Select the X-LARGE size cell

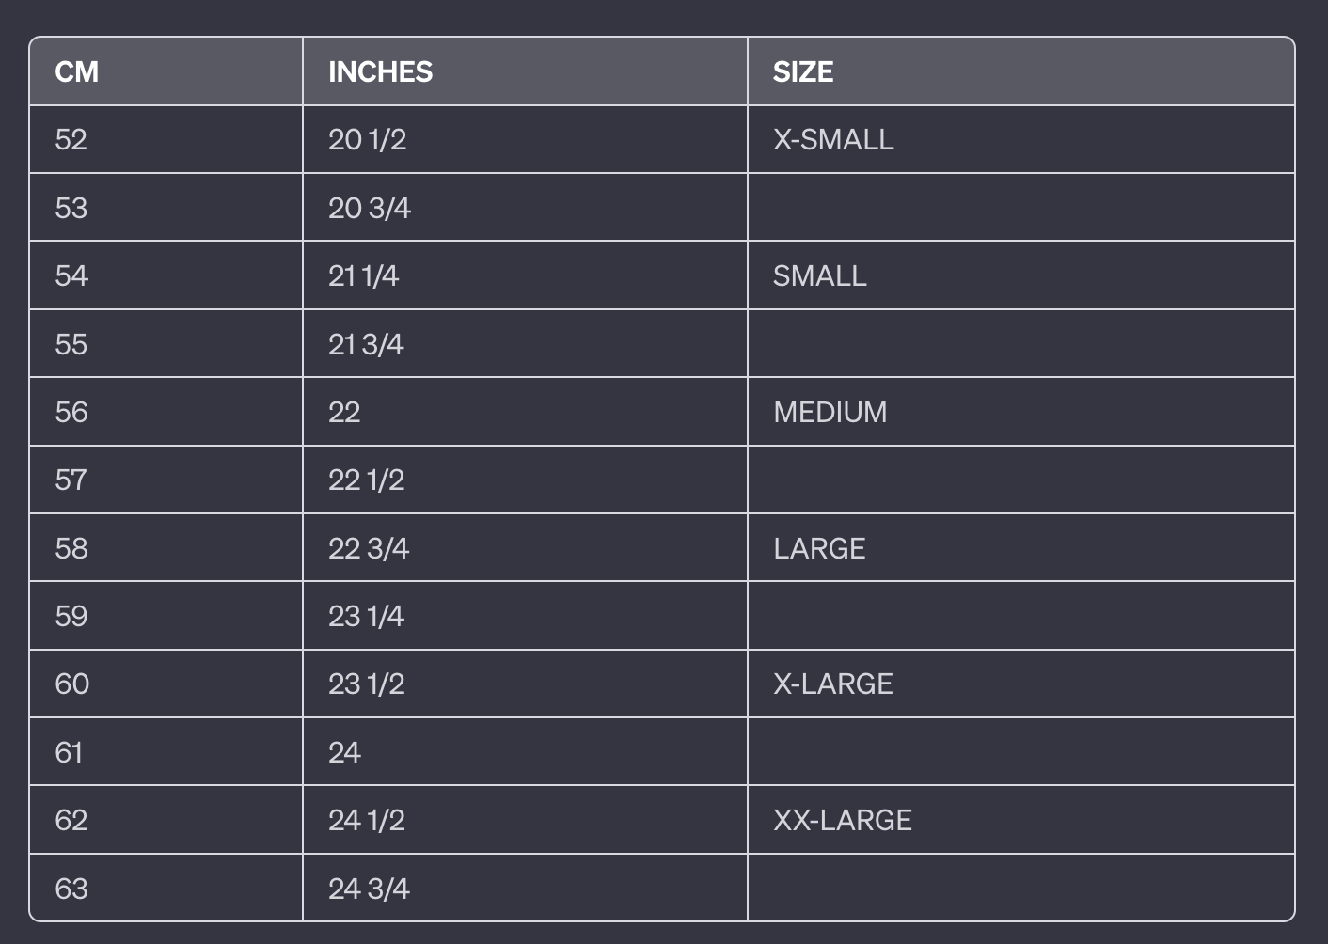click(832, 684)
